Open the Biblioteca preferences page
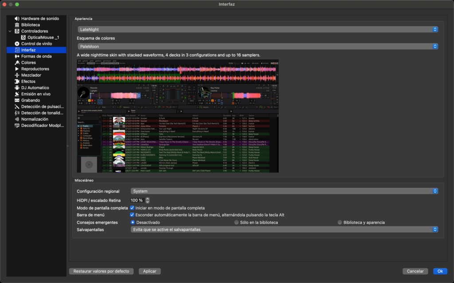The width and height of the screenshot is (454, 283). (x=31, y=25)
